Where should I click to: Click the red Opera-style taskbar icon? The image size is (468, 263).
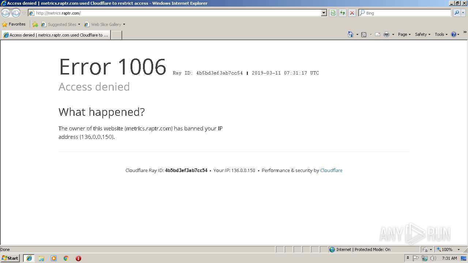pyautogui.click(x=78, y=258)
